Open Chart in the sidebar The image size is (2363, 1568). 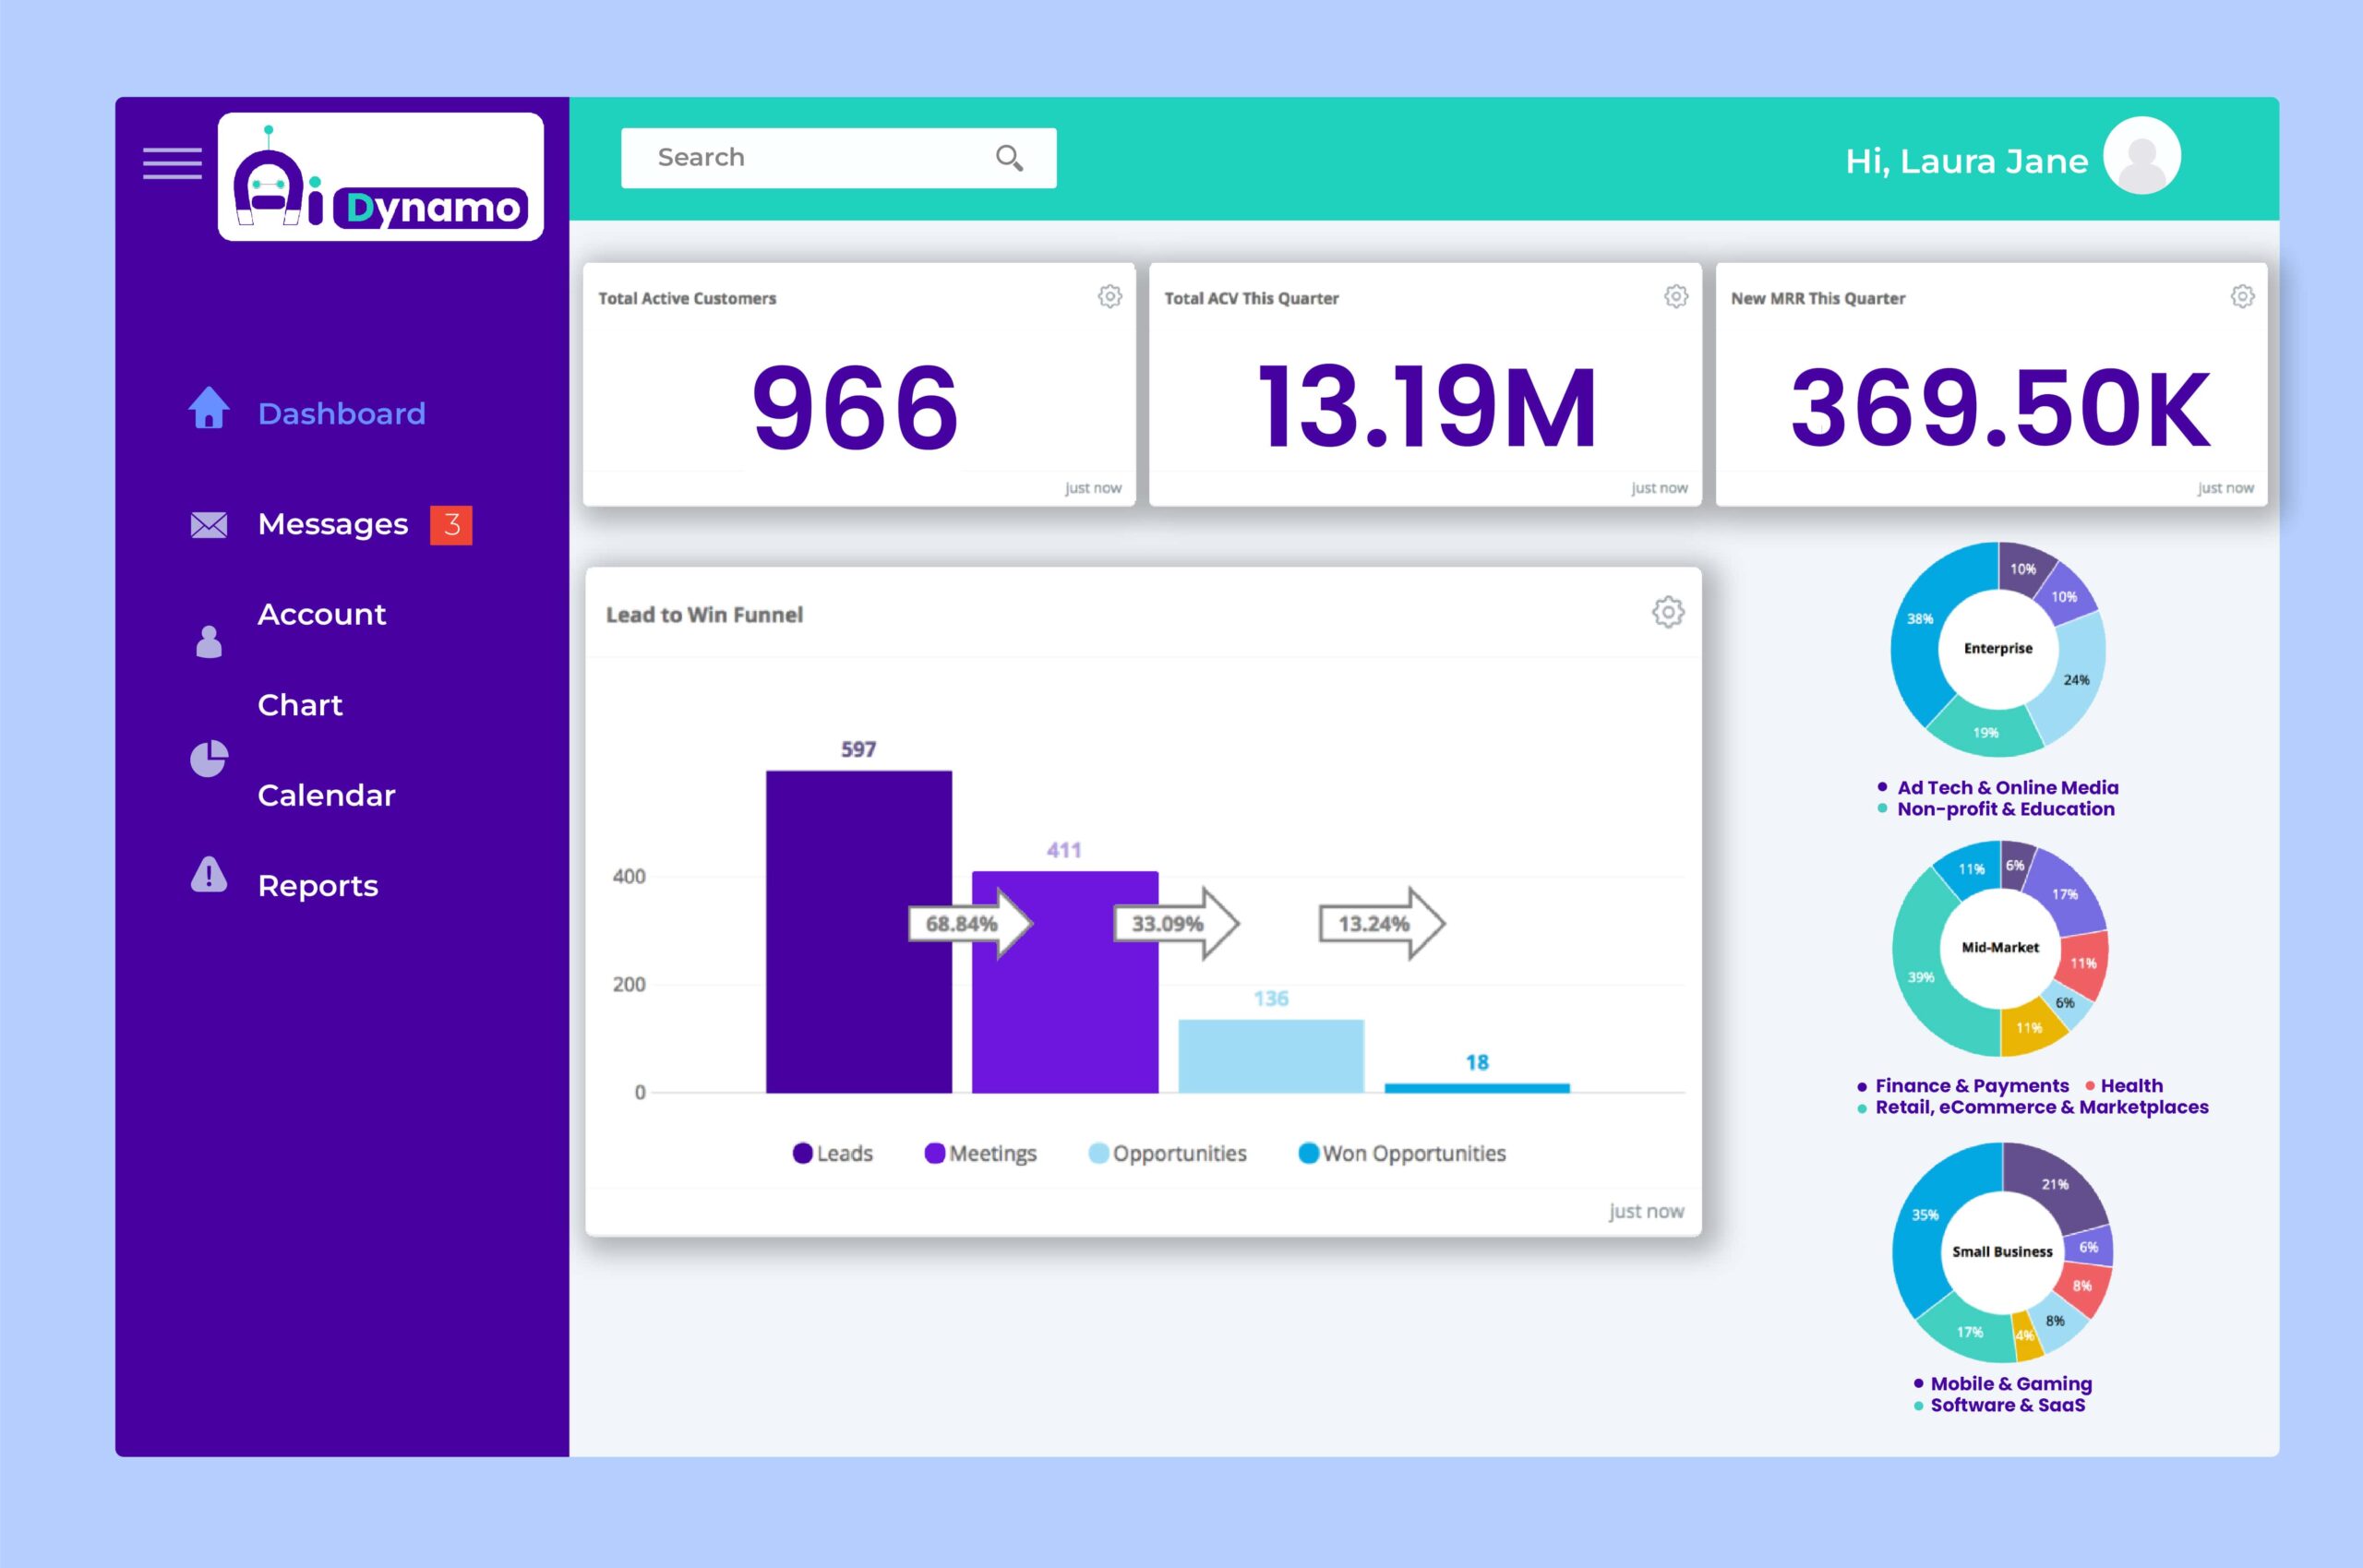pos(300,705)
